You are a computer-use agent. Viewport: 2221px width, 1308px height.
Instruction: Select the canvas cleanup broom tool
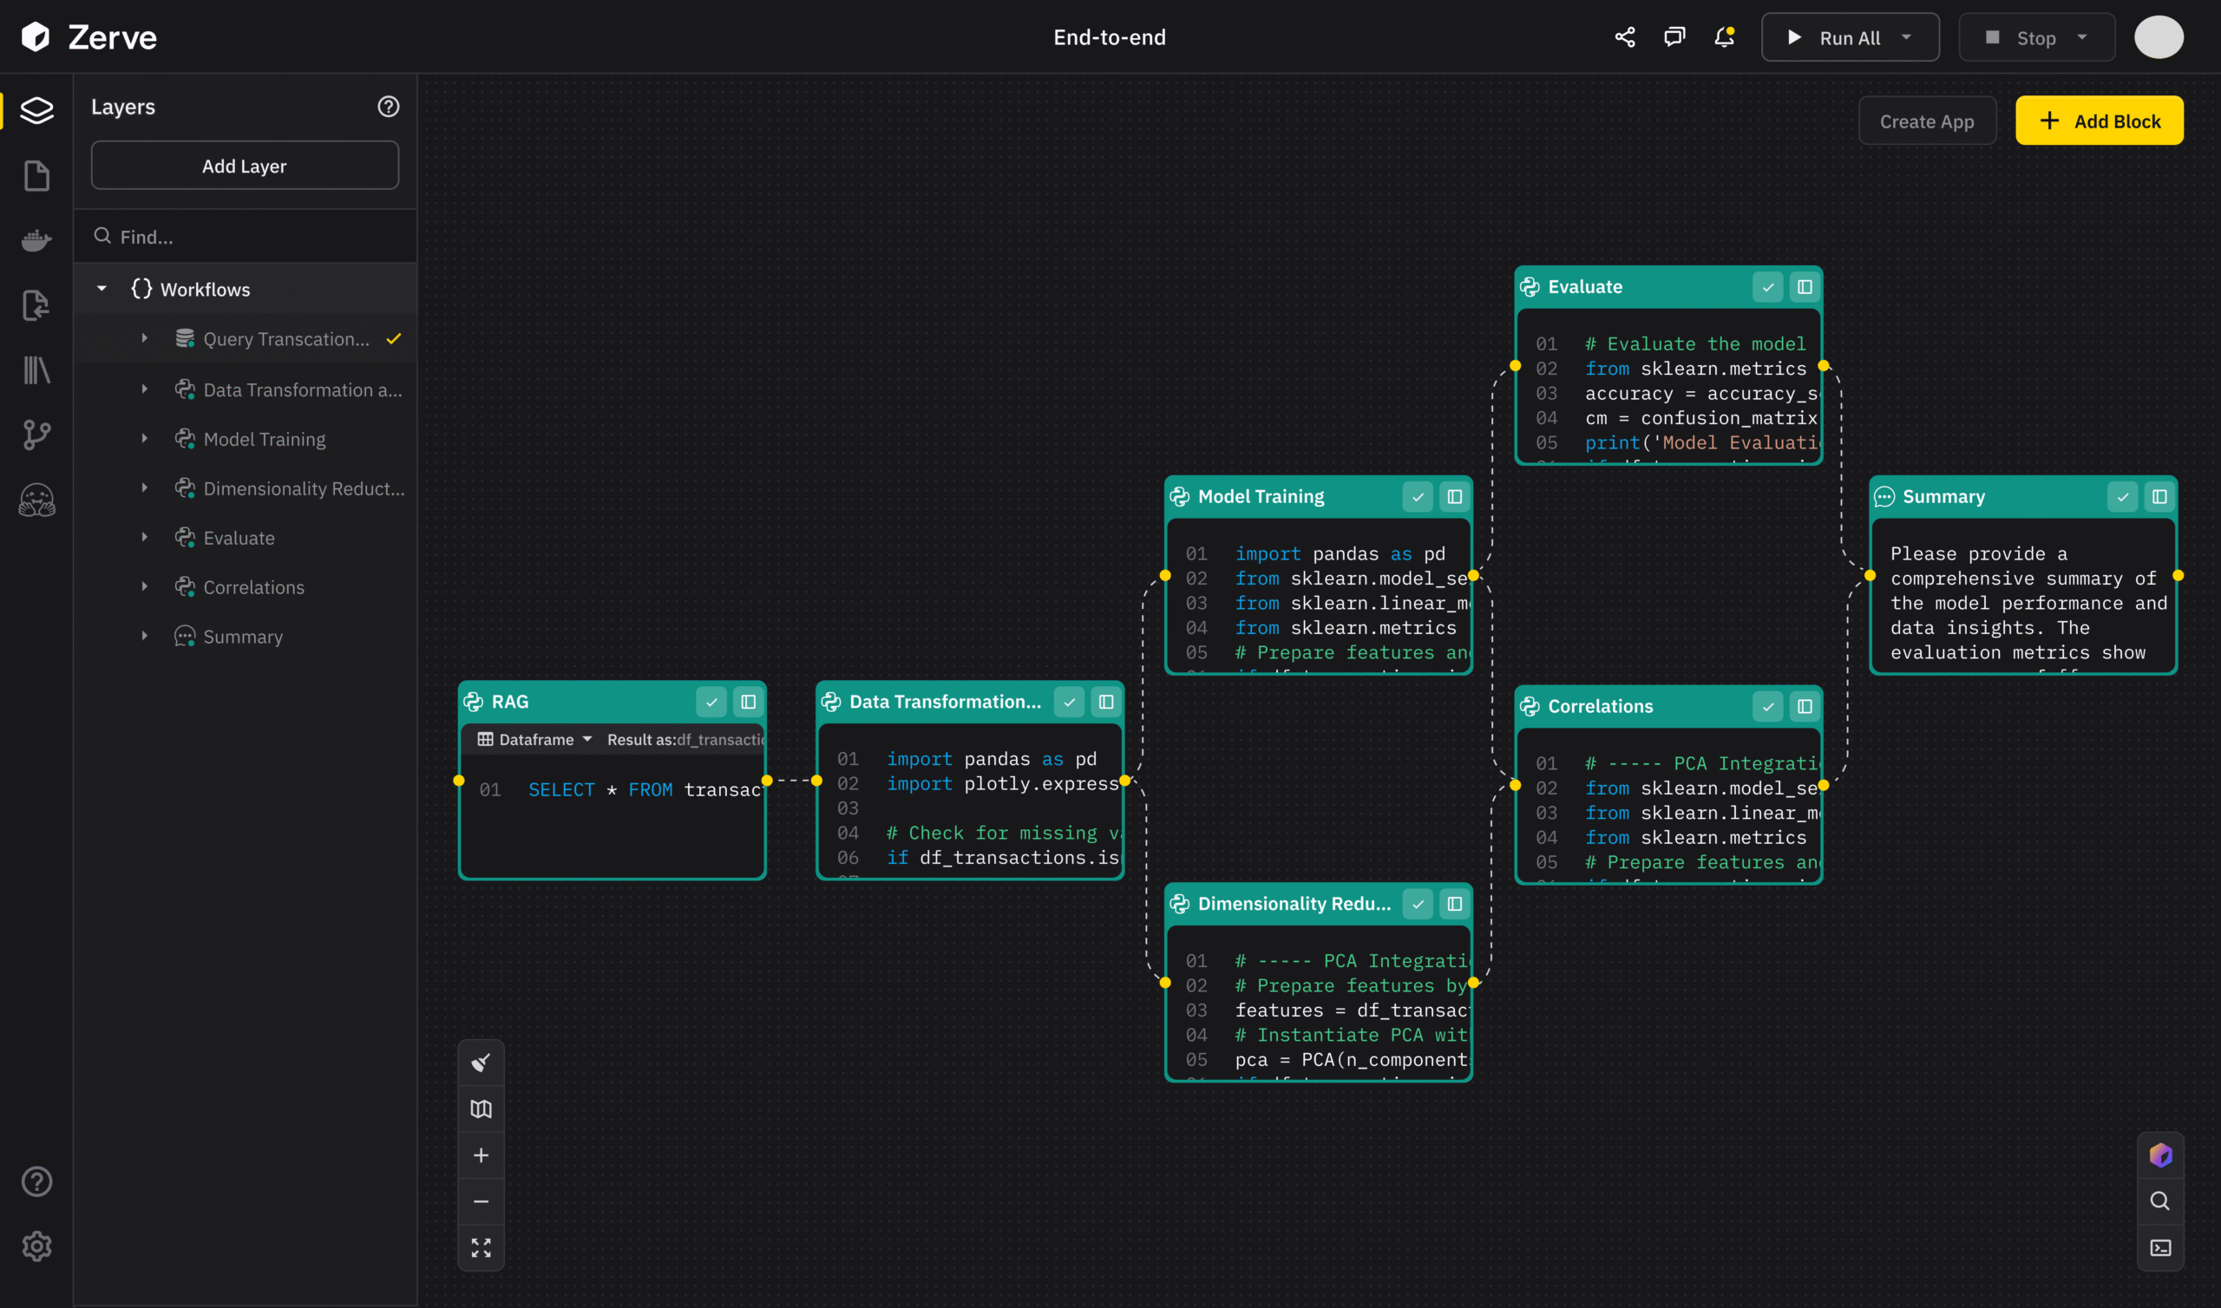tap(482, 1062)
